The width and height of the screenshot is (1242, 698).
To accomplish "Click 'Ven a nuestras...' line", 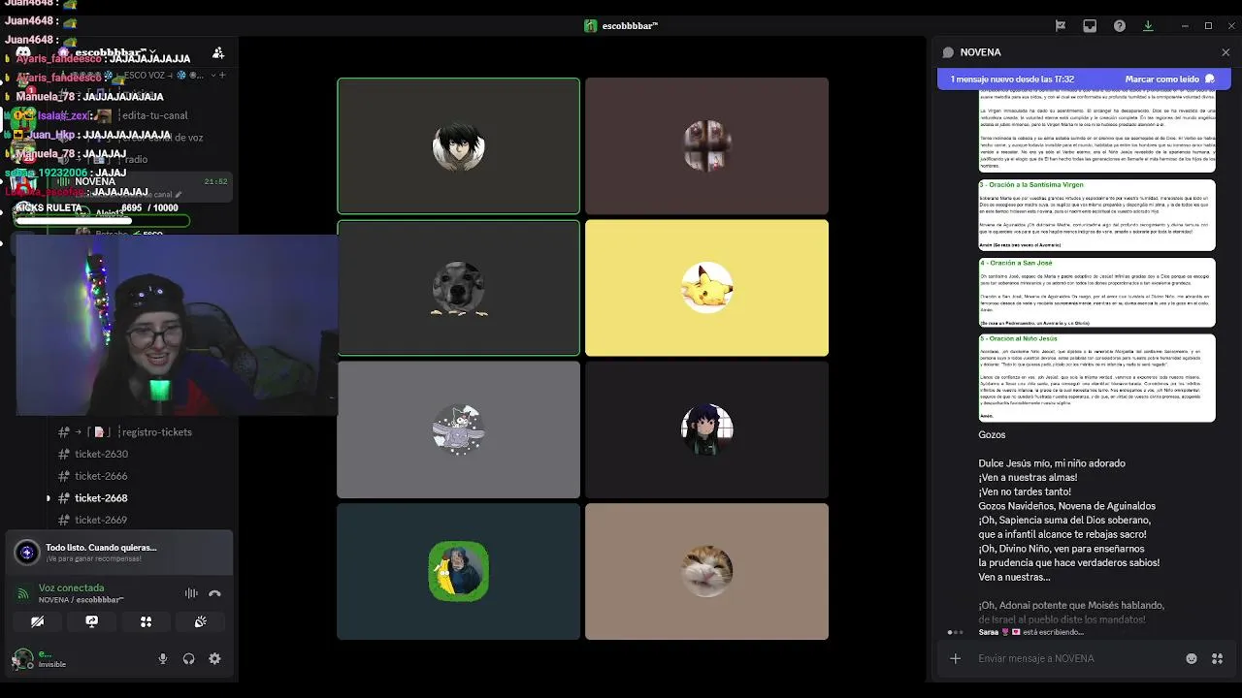I will click(1014, 577).
